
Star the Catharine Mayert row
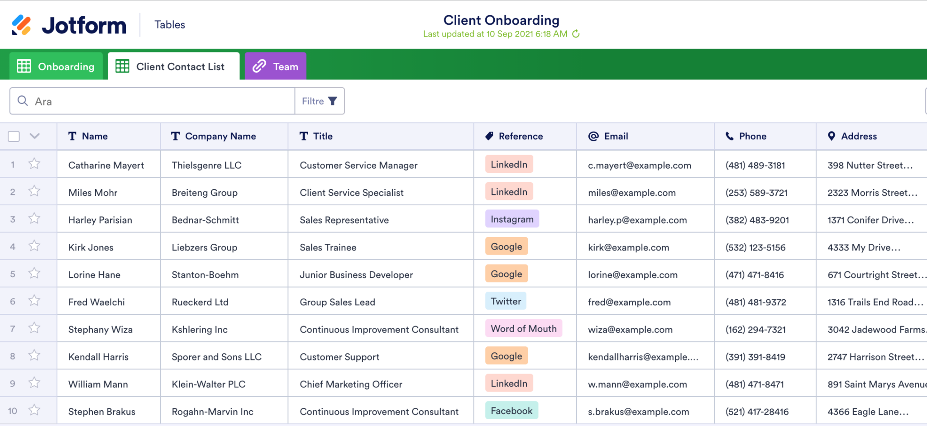(x=34, y=164)
